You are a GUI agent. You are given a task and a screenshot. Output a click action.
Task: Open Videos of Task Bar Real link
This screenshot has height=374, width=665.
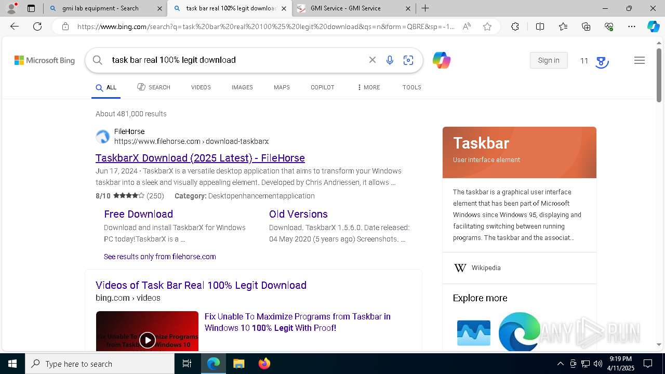[201, 285]
